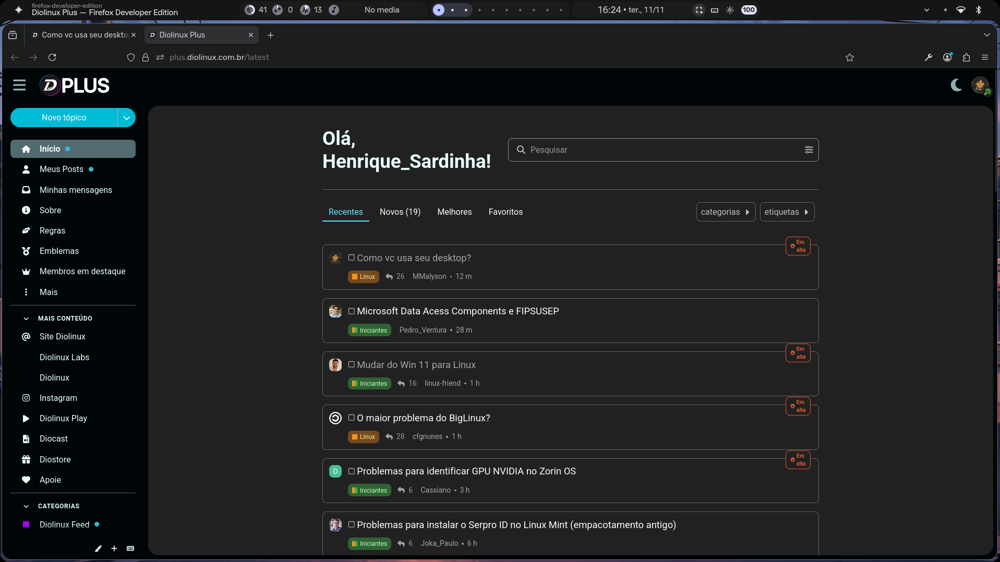The width and height of the screenshot is (1000, 562).
Task: Click the Novo tópico button
Action: 64,118
